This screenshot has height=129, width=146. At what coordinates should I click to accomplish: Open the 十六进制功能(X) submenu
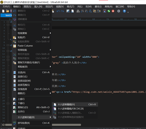pyautogui.click(x=32, y=117)
